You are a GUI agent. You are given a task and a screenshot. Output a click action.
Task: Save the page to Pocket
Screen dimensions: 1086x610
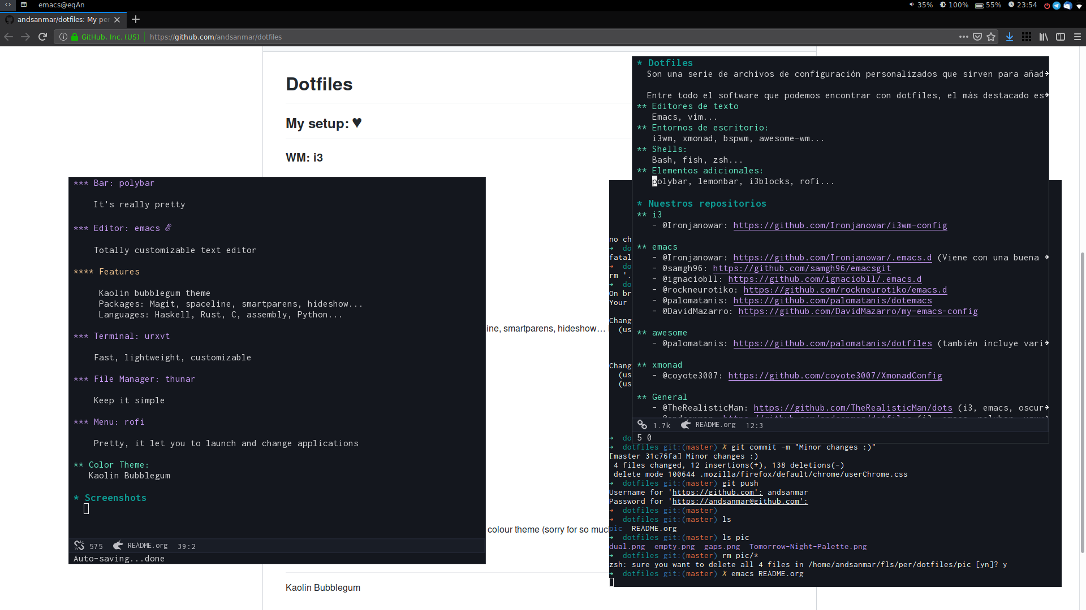click(x=977, y=37)
